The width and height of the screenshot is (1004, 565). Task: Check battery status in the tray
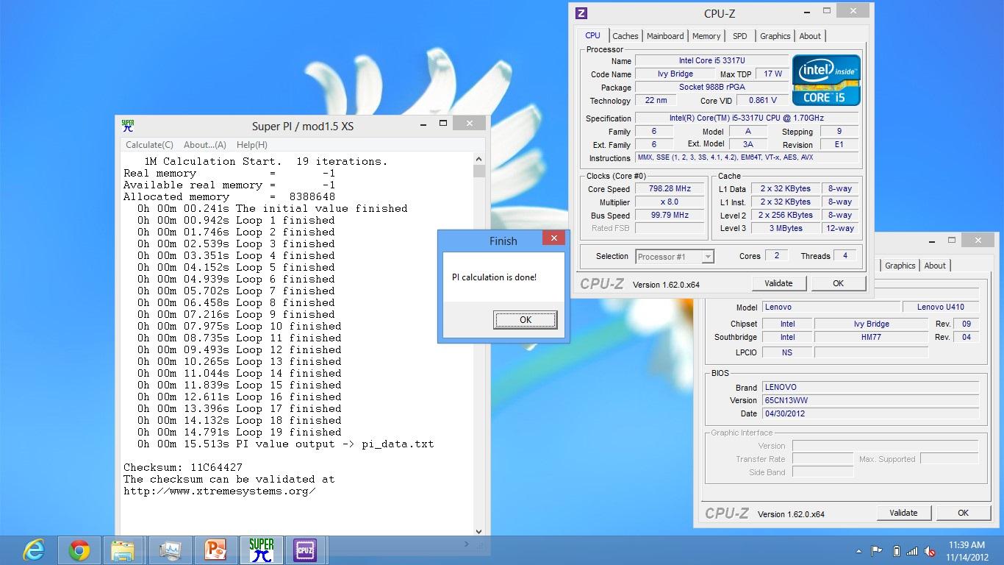(x=895, y=550)
